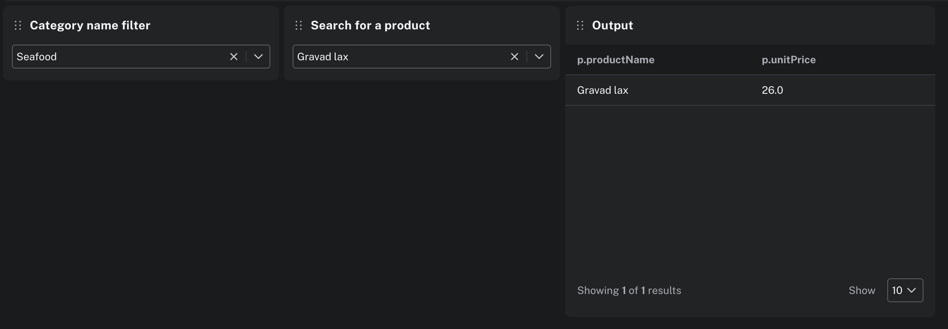Click the drag handle on the Output panel
Viewport: 948px width, 329px height.
point(579,25)
